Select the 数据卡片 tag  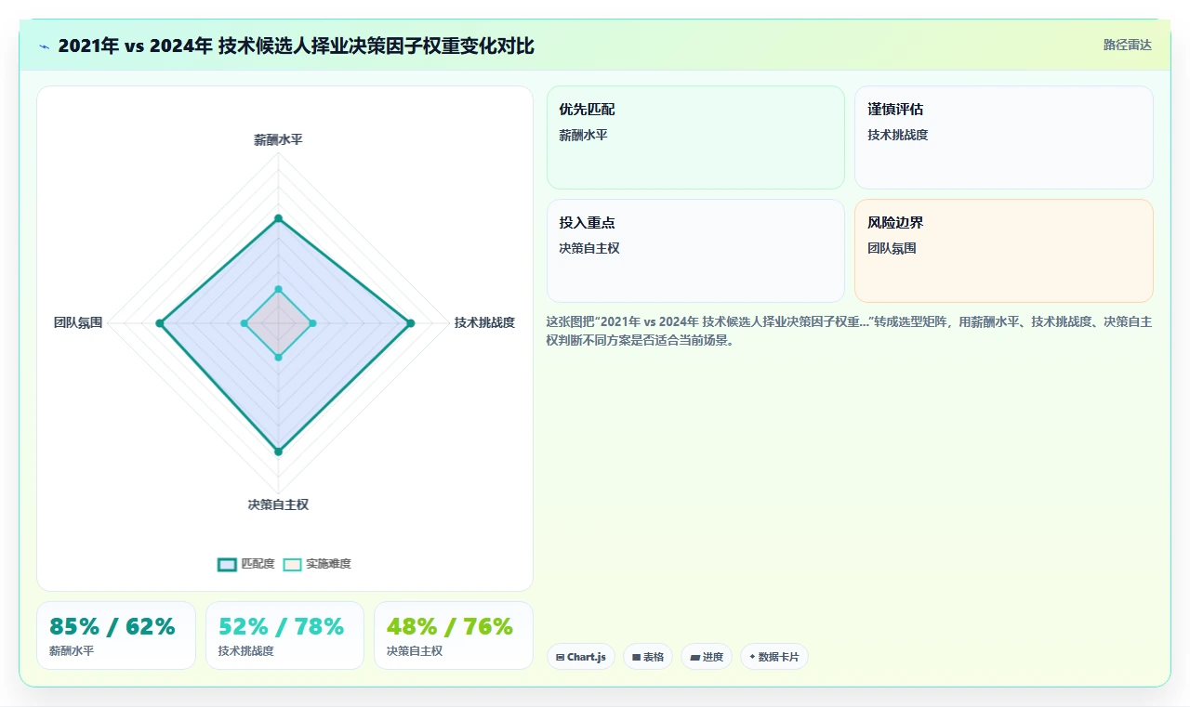click(774, 657)
